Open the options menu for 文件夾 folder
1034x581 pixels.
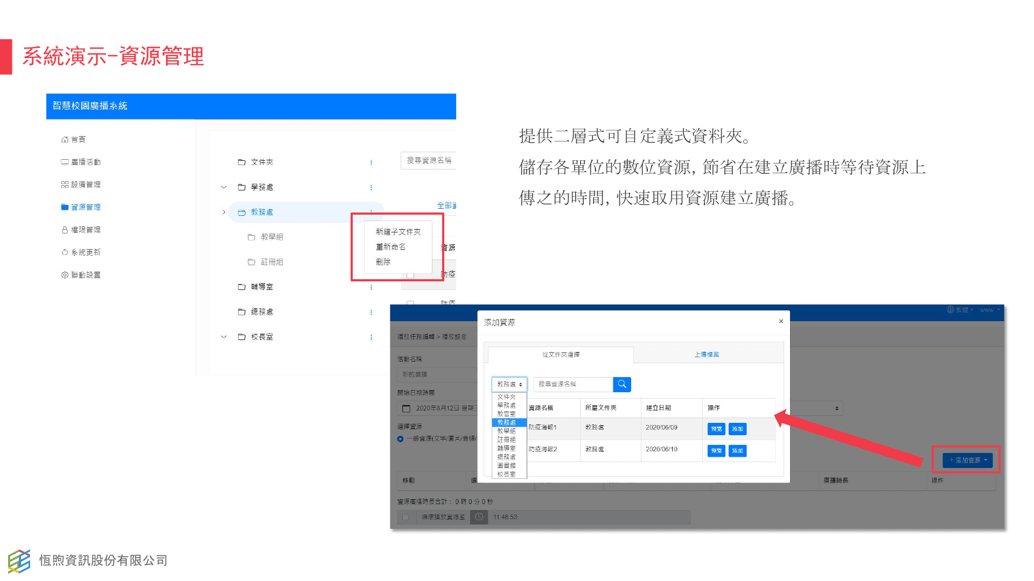click(371, 162)
